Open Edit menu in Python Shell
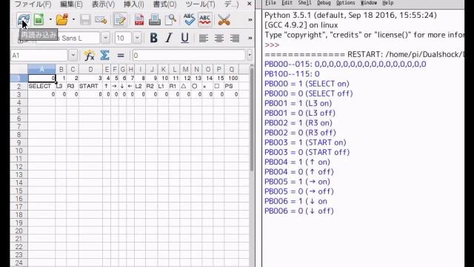Image resolution: width=474 pixels, height=267 pixels. click(287, 3)
